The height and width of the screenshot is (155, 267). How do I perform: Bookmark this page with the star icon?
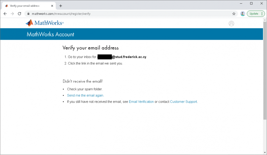pyautogui.click(x=234, y=14)
